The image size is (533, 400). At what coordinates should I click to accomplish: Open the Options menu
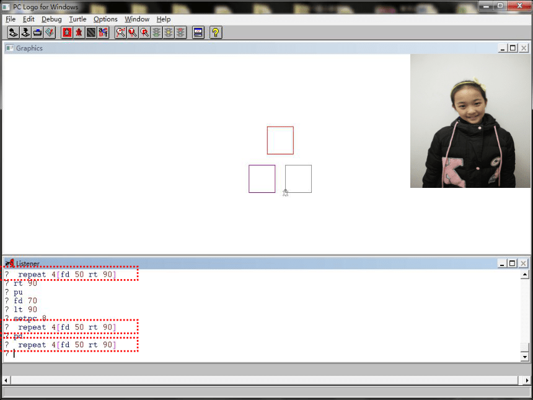tap(105, 19)
